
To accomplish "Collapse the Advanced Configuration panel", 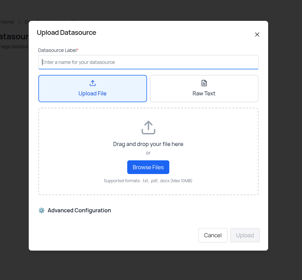I will 79,210.
